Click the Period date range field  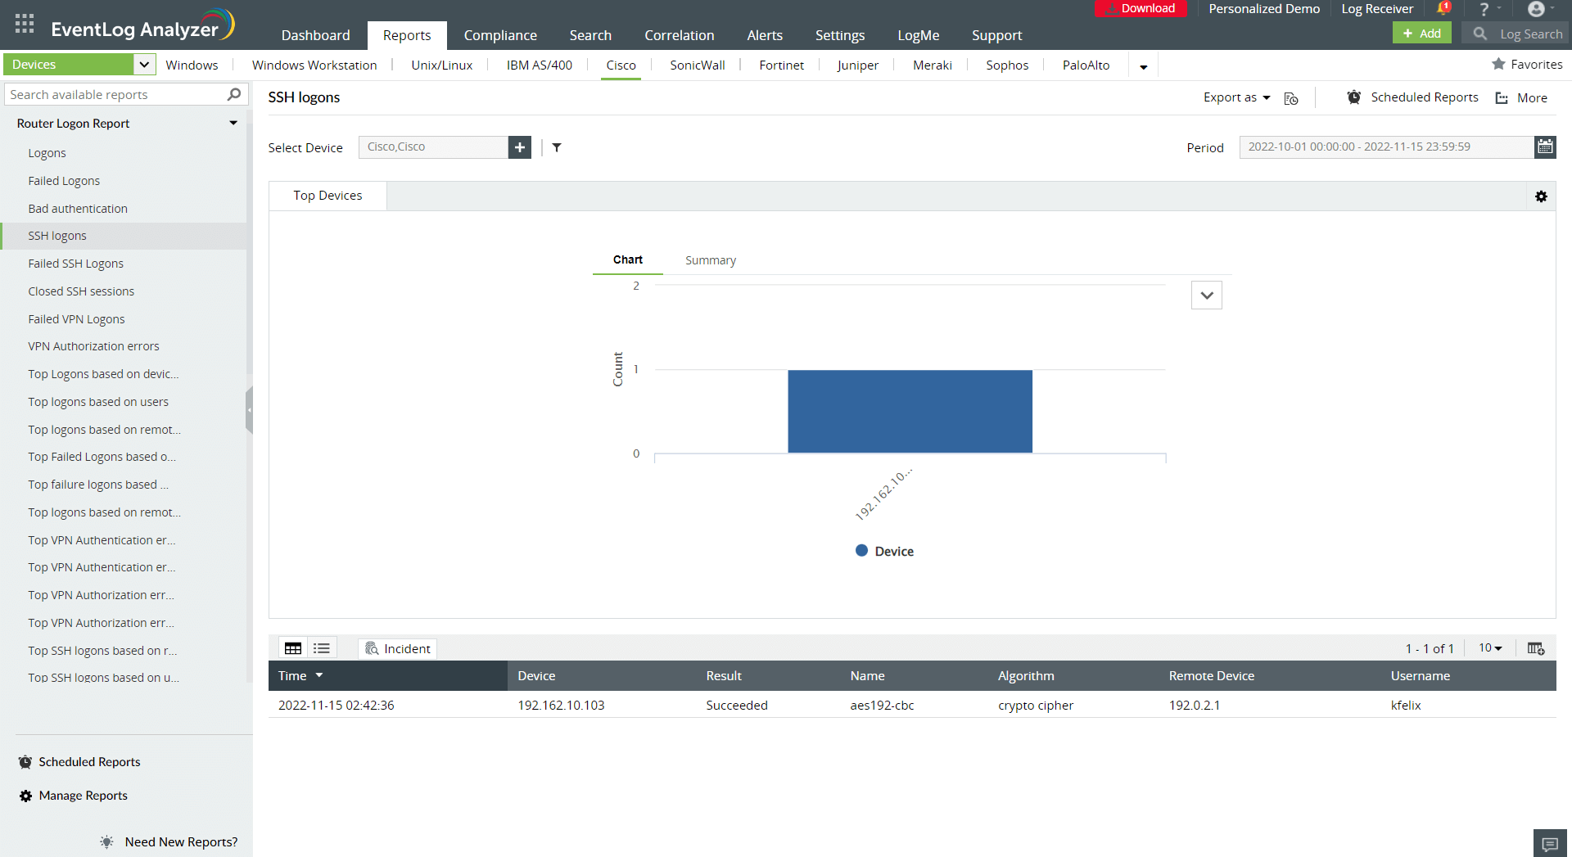(1386, 147)
